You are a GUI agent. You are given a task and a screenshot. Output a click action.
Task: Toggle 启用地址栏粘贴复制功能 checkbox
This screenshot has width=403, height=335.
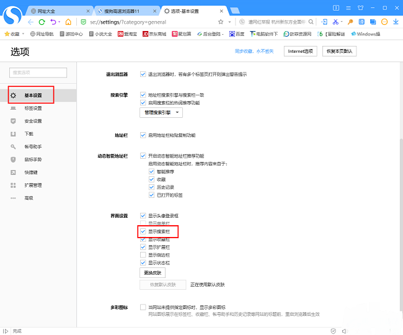click(143, 135)
